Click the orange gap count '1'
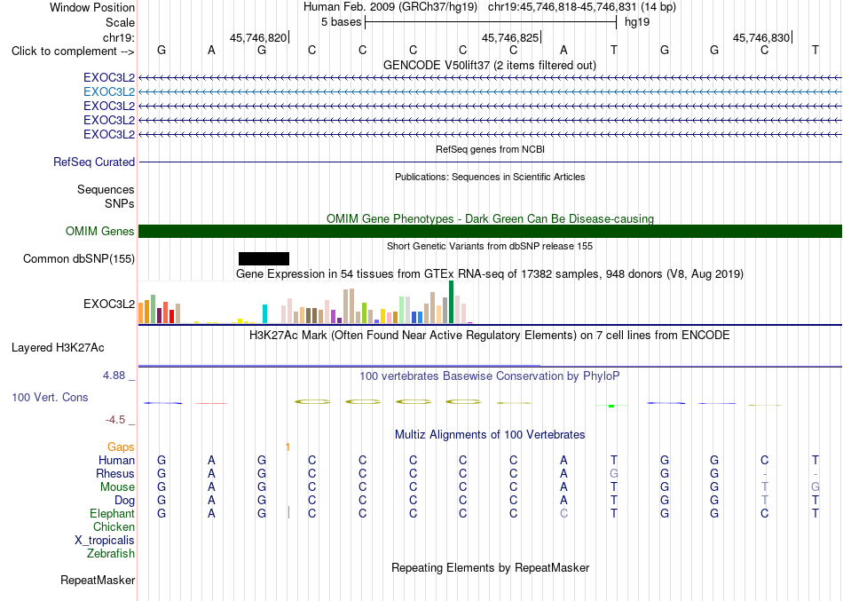 288,447
